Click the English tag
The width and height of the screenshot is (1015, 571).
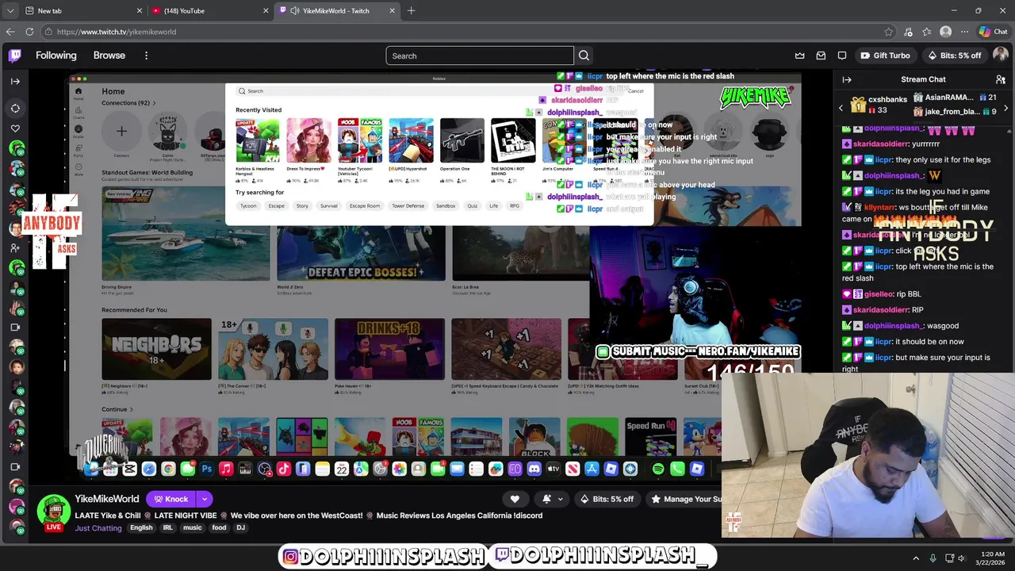click(141, 527)
